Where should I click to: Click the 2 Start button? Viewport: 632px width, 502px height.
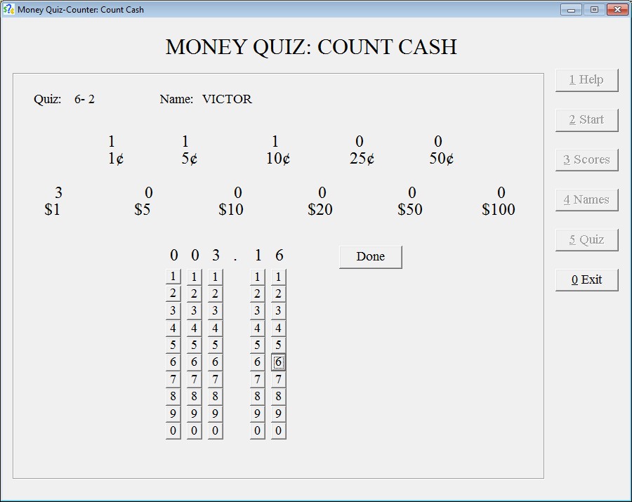point(586,120)
